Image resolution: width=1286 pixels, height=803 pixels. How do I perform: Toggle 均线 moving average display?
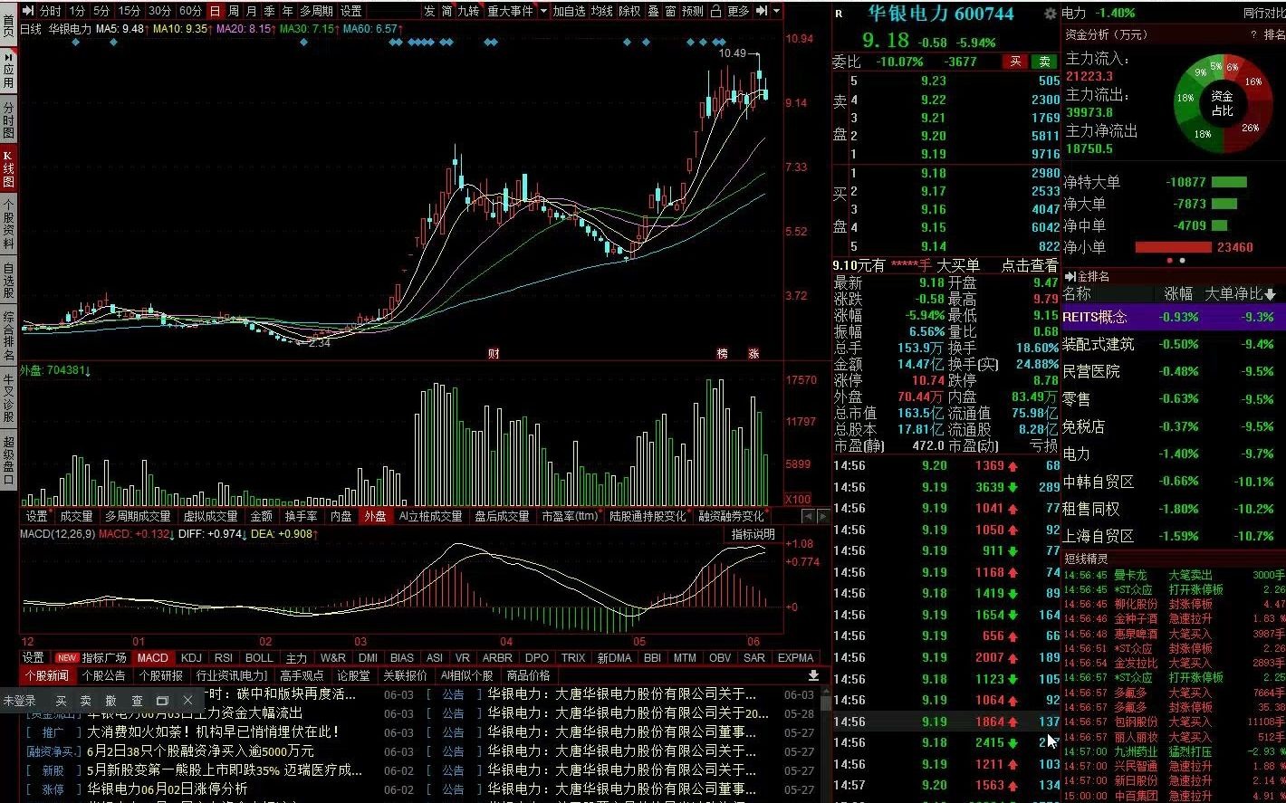[x=601, y=11]
